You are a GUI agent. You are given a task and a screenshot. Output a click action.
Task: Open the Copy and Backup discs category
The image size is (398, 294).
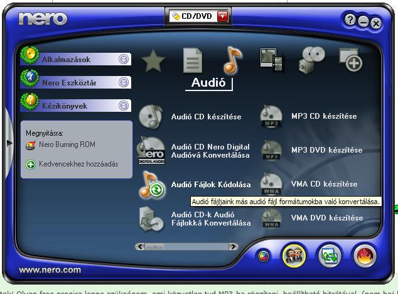coord(312,60)
